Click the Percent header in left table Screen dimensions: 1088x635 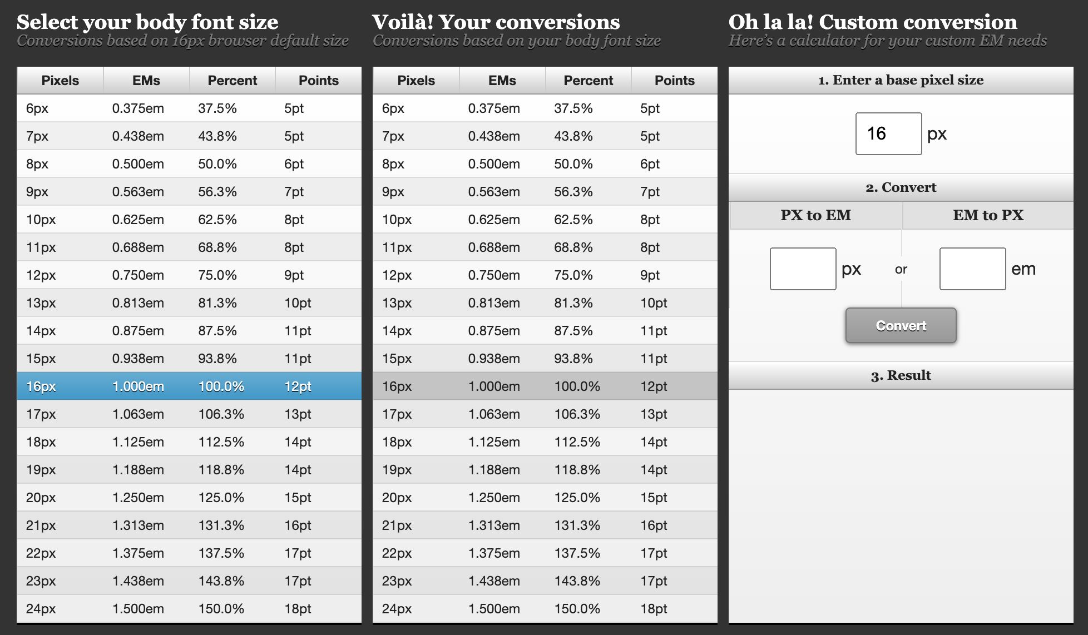232,81
